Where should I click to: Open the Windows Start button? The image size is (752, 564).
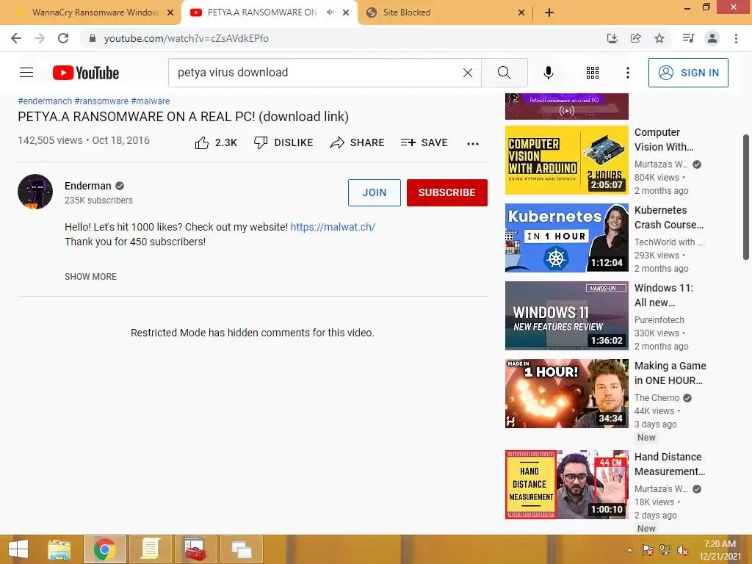[18, 549]
